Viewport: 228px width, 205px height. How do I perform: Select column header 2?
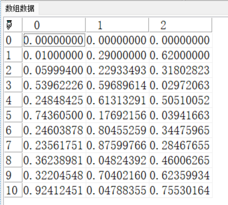[x=181, y=25]
